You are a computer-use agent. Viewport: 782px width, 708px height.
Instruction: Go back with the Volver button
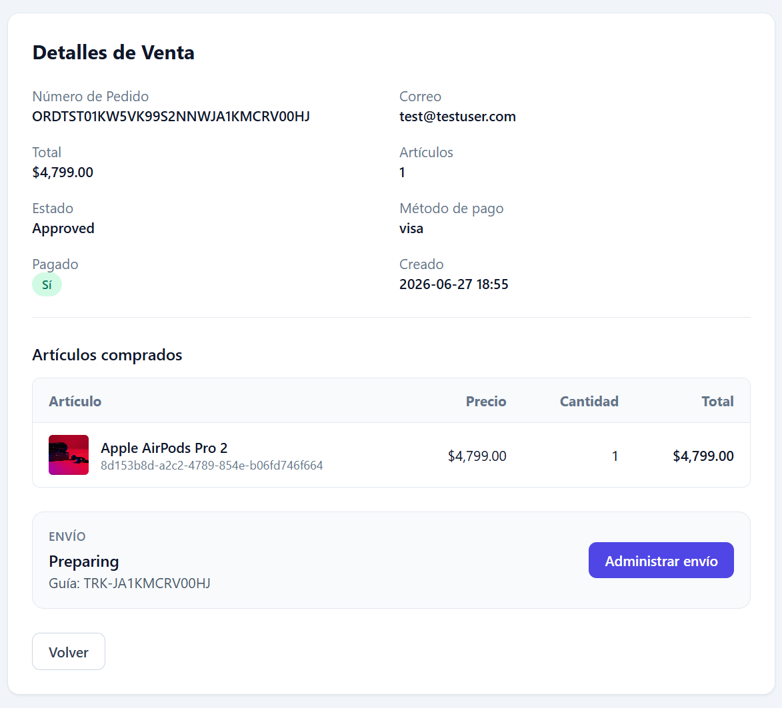point(68,651)
